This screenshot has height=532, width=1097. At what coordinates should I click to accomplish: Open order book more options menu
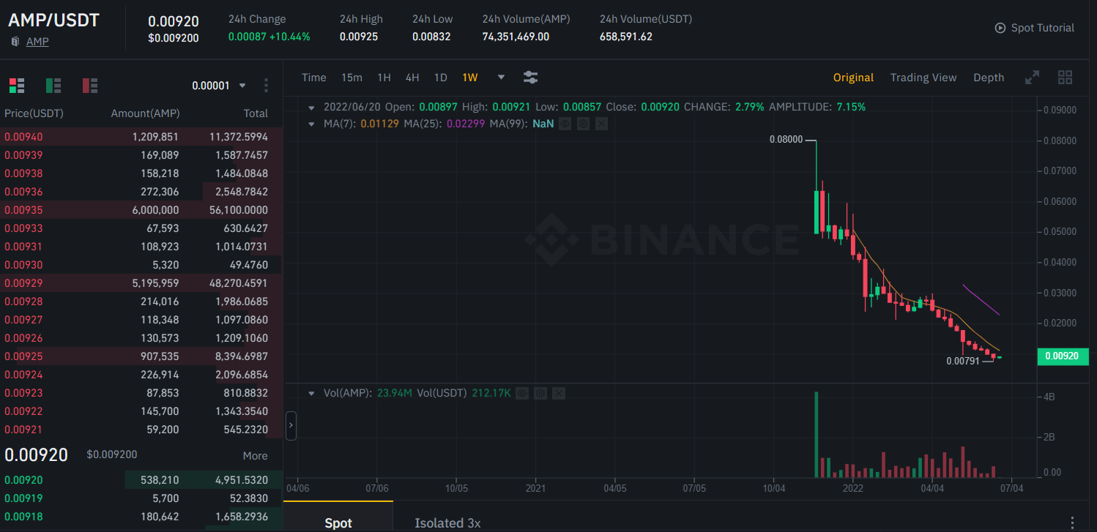(x=267, y=86)
